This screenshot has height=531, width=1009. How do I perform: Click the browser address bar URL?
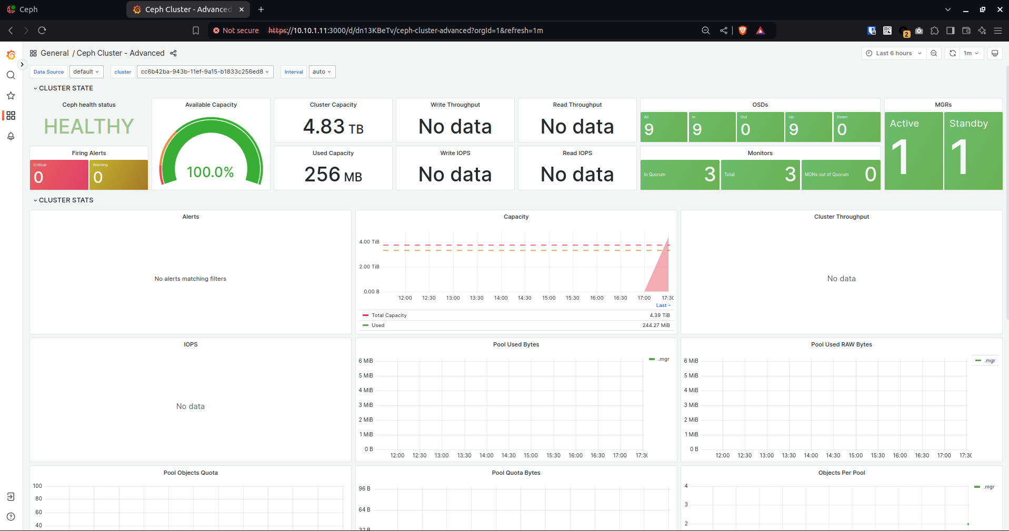pos(405,30)
